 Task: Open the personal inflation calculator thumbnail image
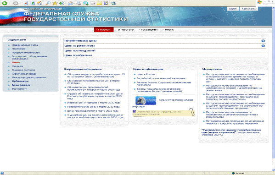pyautogui.click(x=146, y=100)
